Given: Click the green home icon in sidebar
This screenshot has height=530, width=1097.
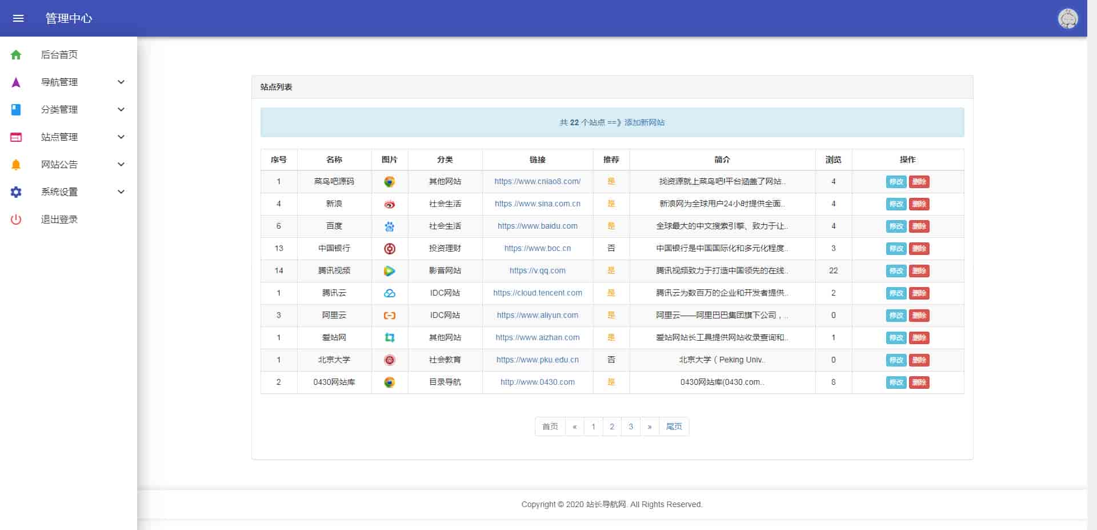Looking at the screenshot, I should coord(16,55).
